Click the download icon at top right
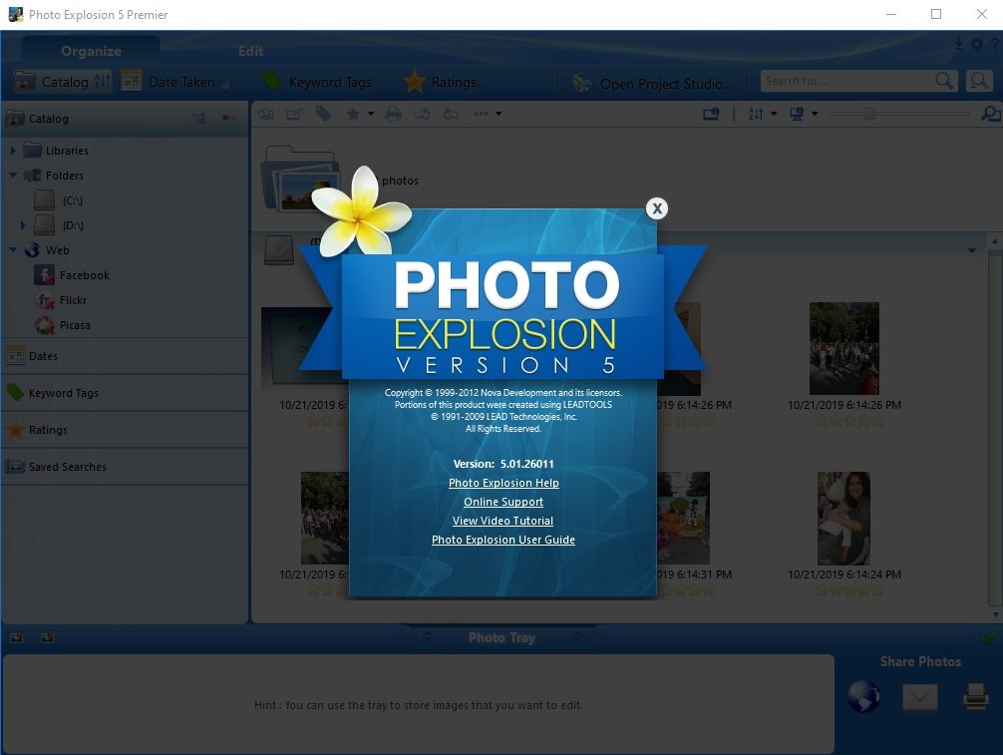 (959, 44)
